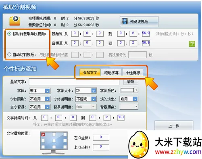Click text duration end hour field
Screen dimensions: 202x159
(x=92, y=118)
